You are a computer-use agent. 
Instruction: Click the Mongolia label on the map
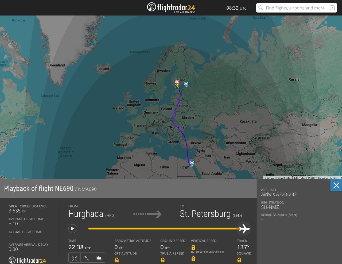pos(309,125)
